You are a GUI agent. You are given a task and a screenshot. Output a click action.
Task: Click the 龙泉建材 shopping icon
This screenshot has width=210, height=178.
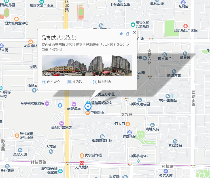pos(31,41)
